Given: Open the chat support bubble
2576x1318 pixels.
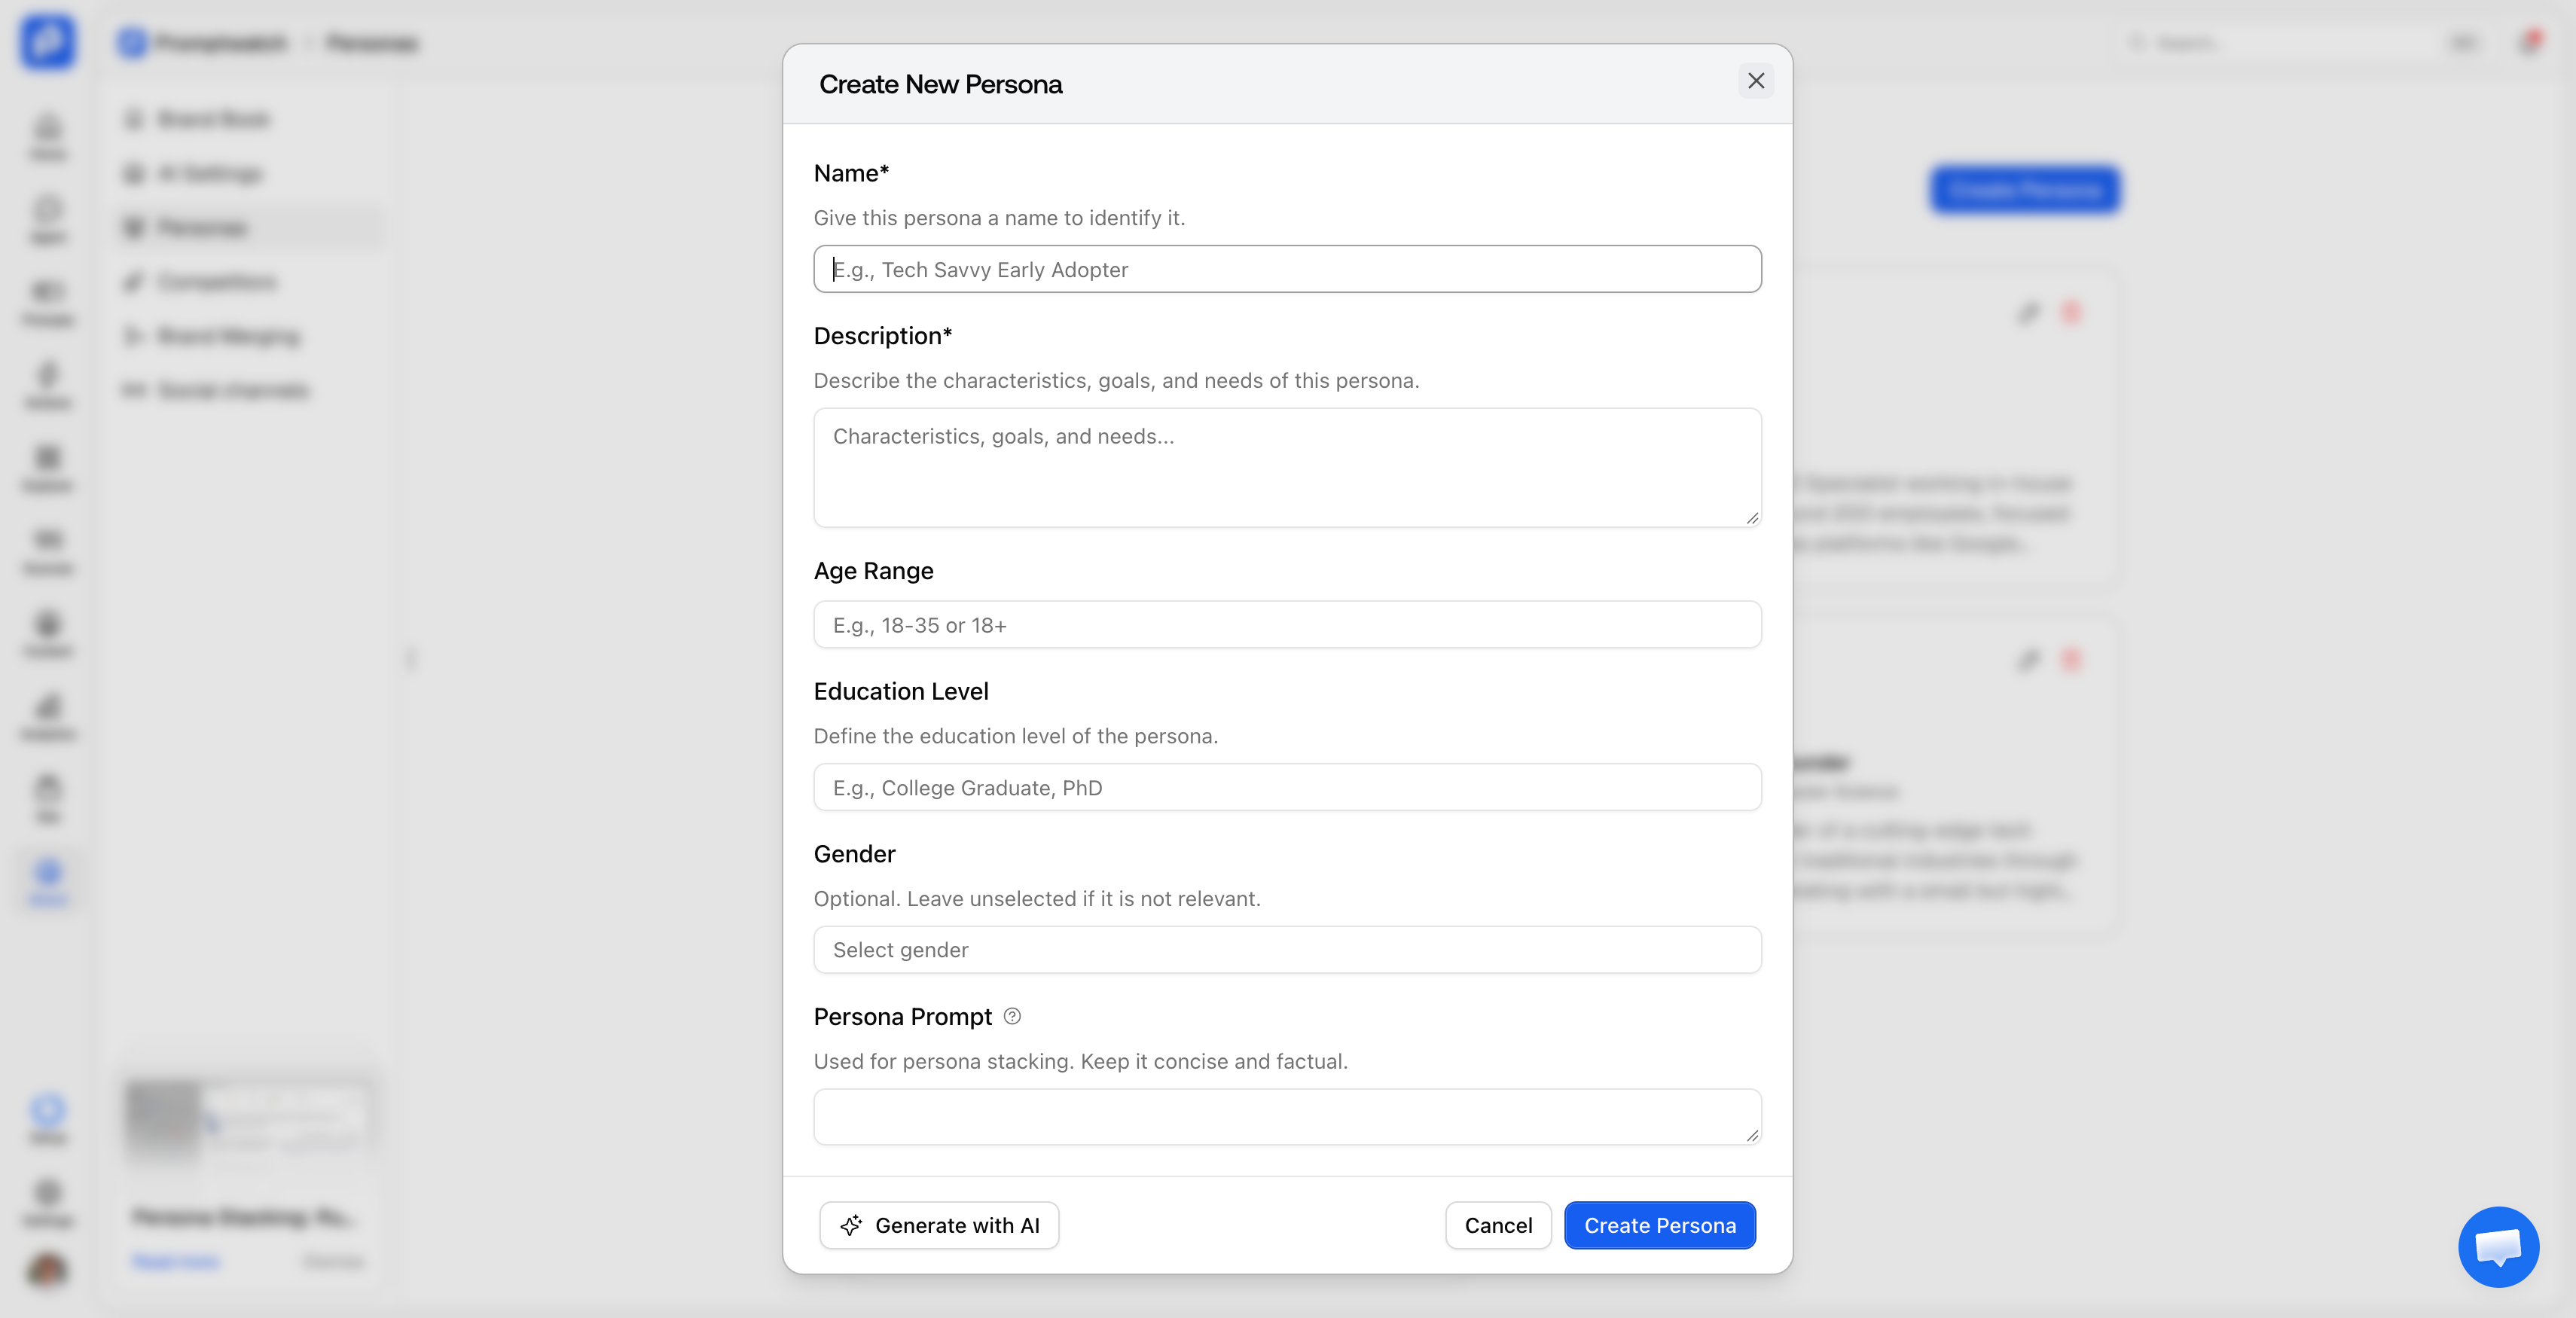Looking at the screenshot, I should 2498,1247.
